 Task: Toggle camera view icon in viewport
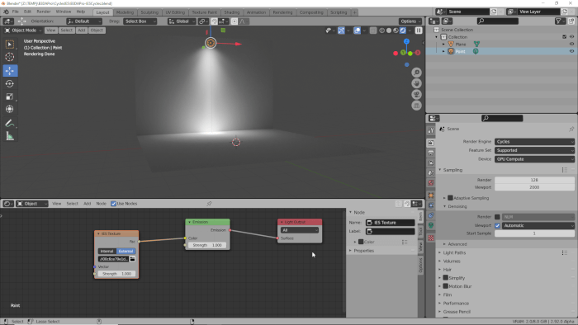pyautogui.click(x=416, y=95)
